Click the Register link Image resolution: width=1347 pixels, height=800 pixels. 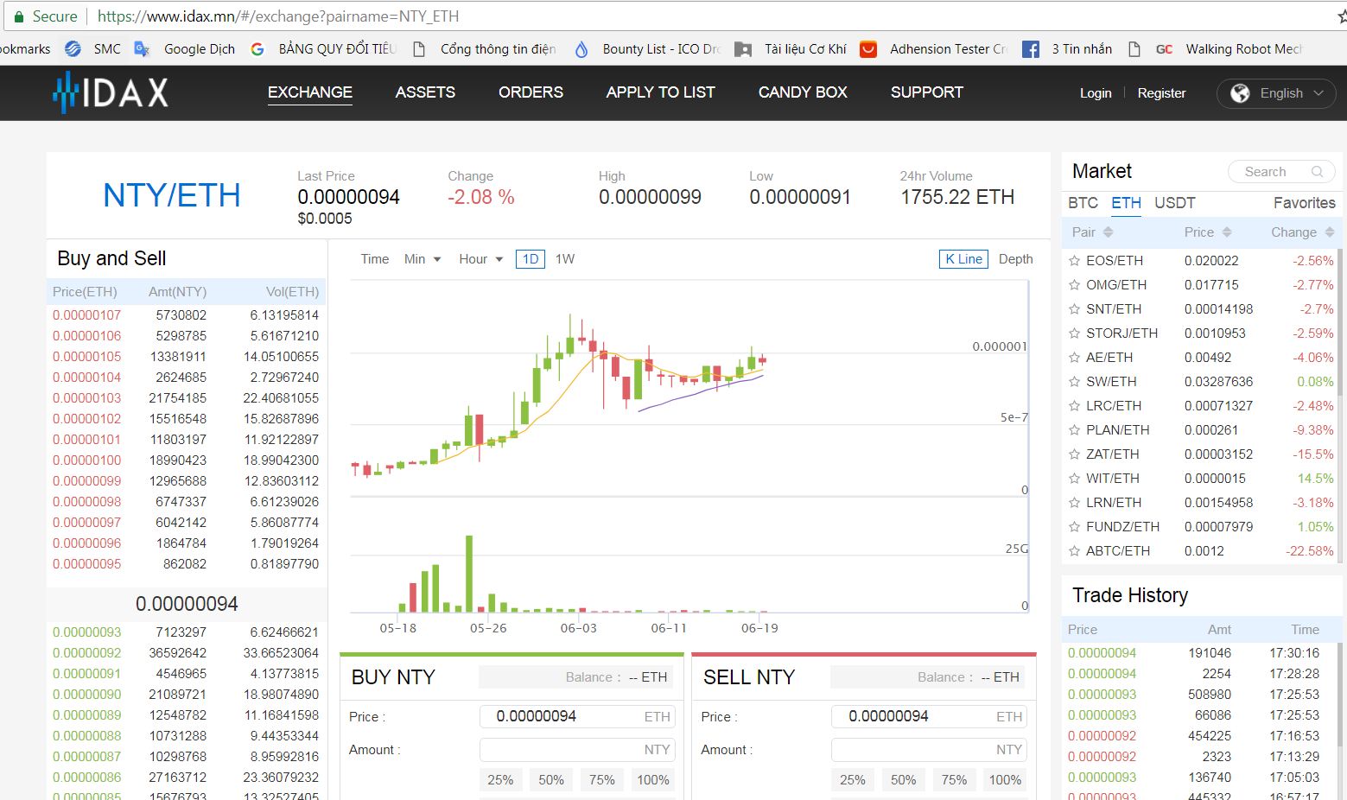[1161, 93]
